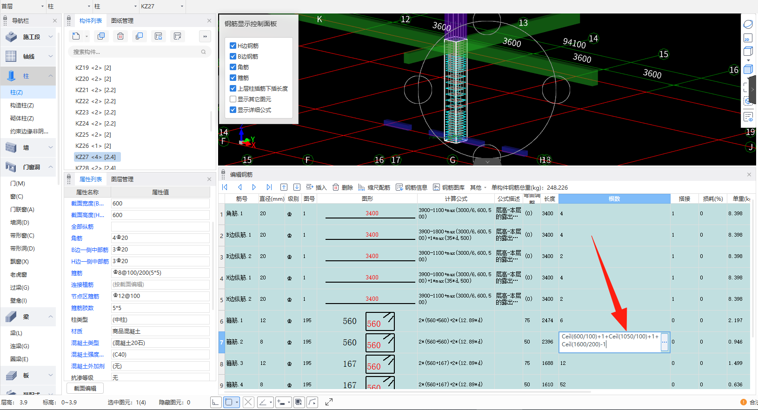Expand the 轴线 navigation group
Image resolution: width=758 pixels, height=410 pixels.
click(51, 56)
